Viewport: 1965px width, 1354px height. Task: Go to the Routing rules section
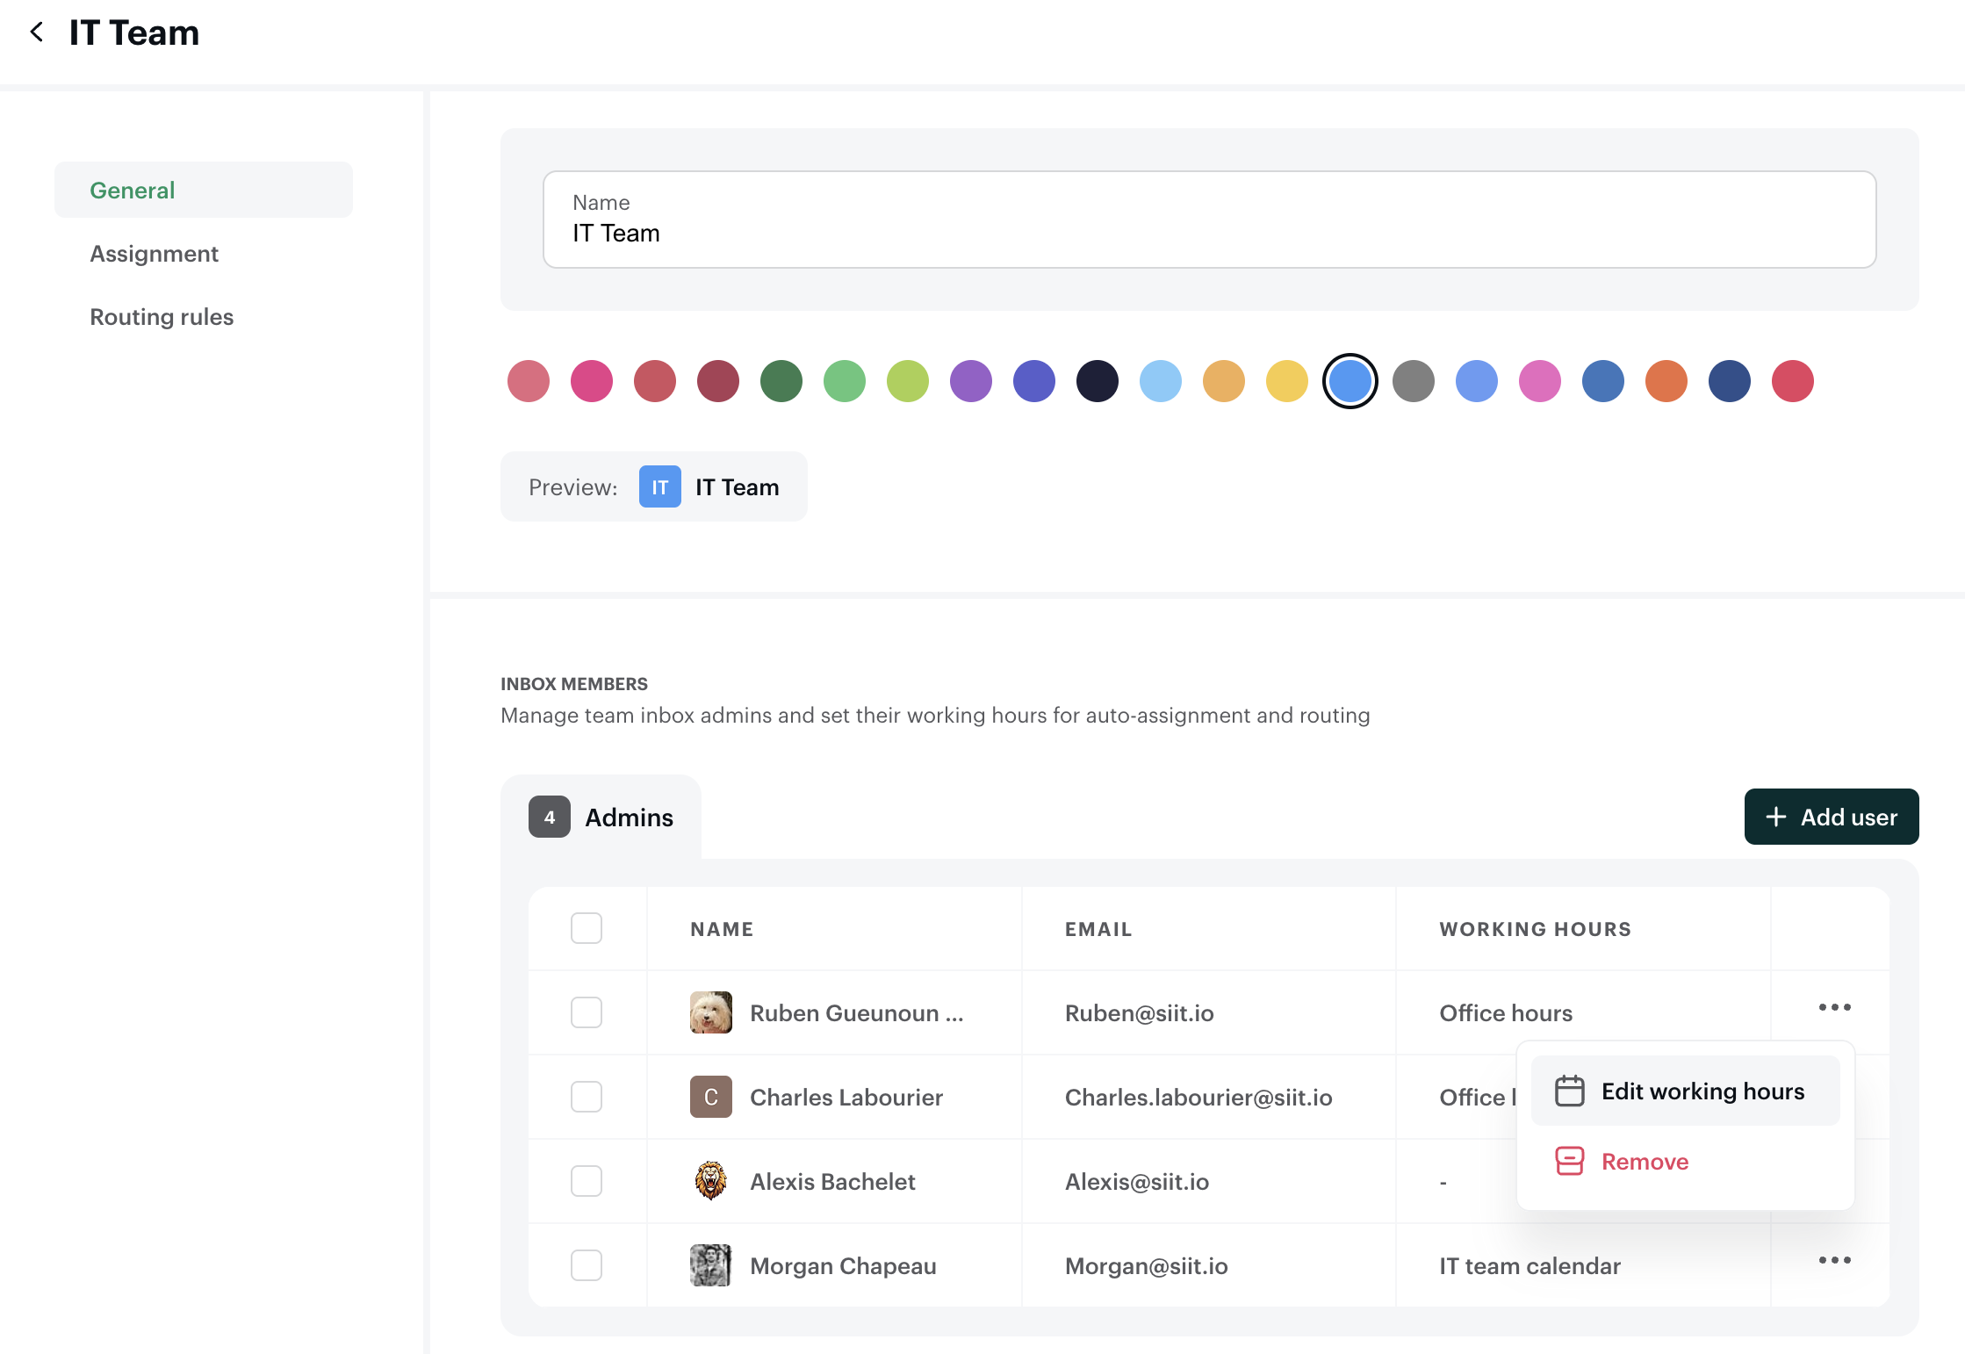click(x=162, y=317)
